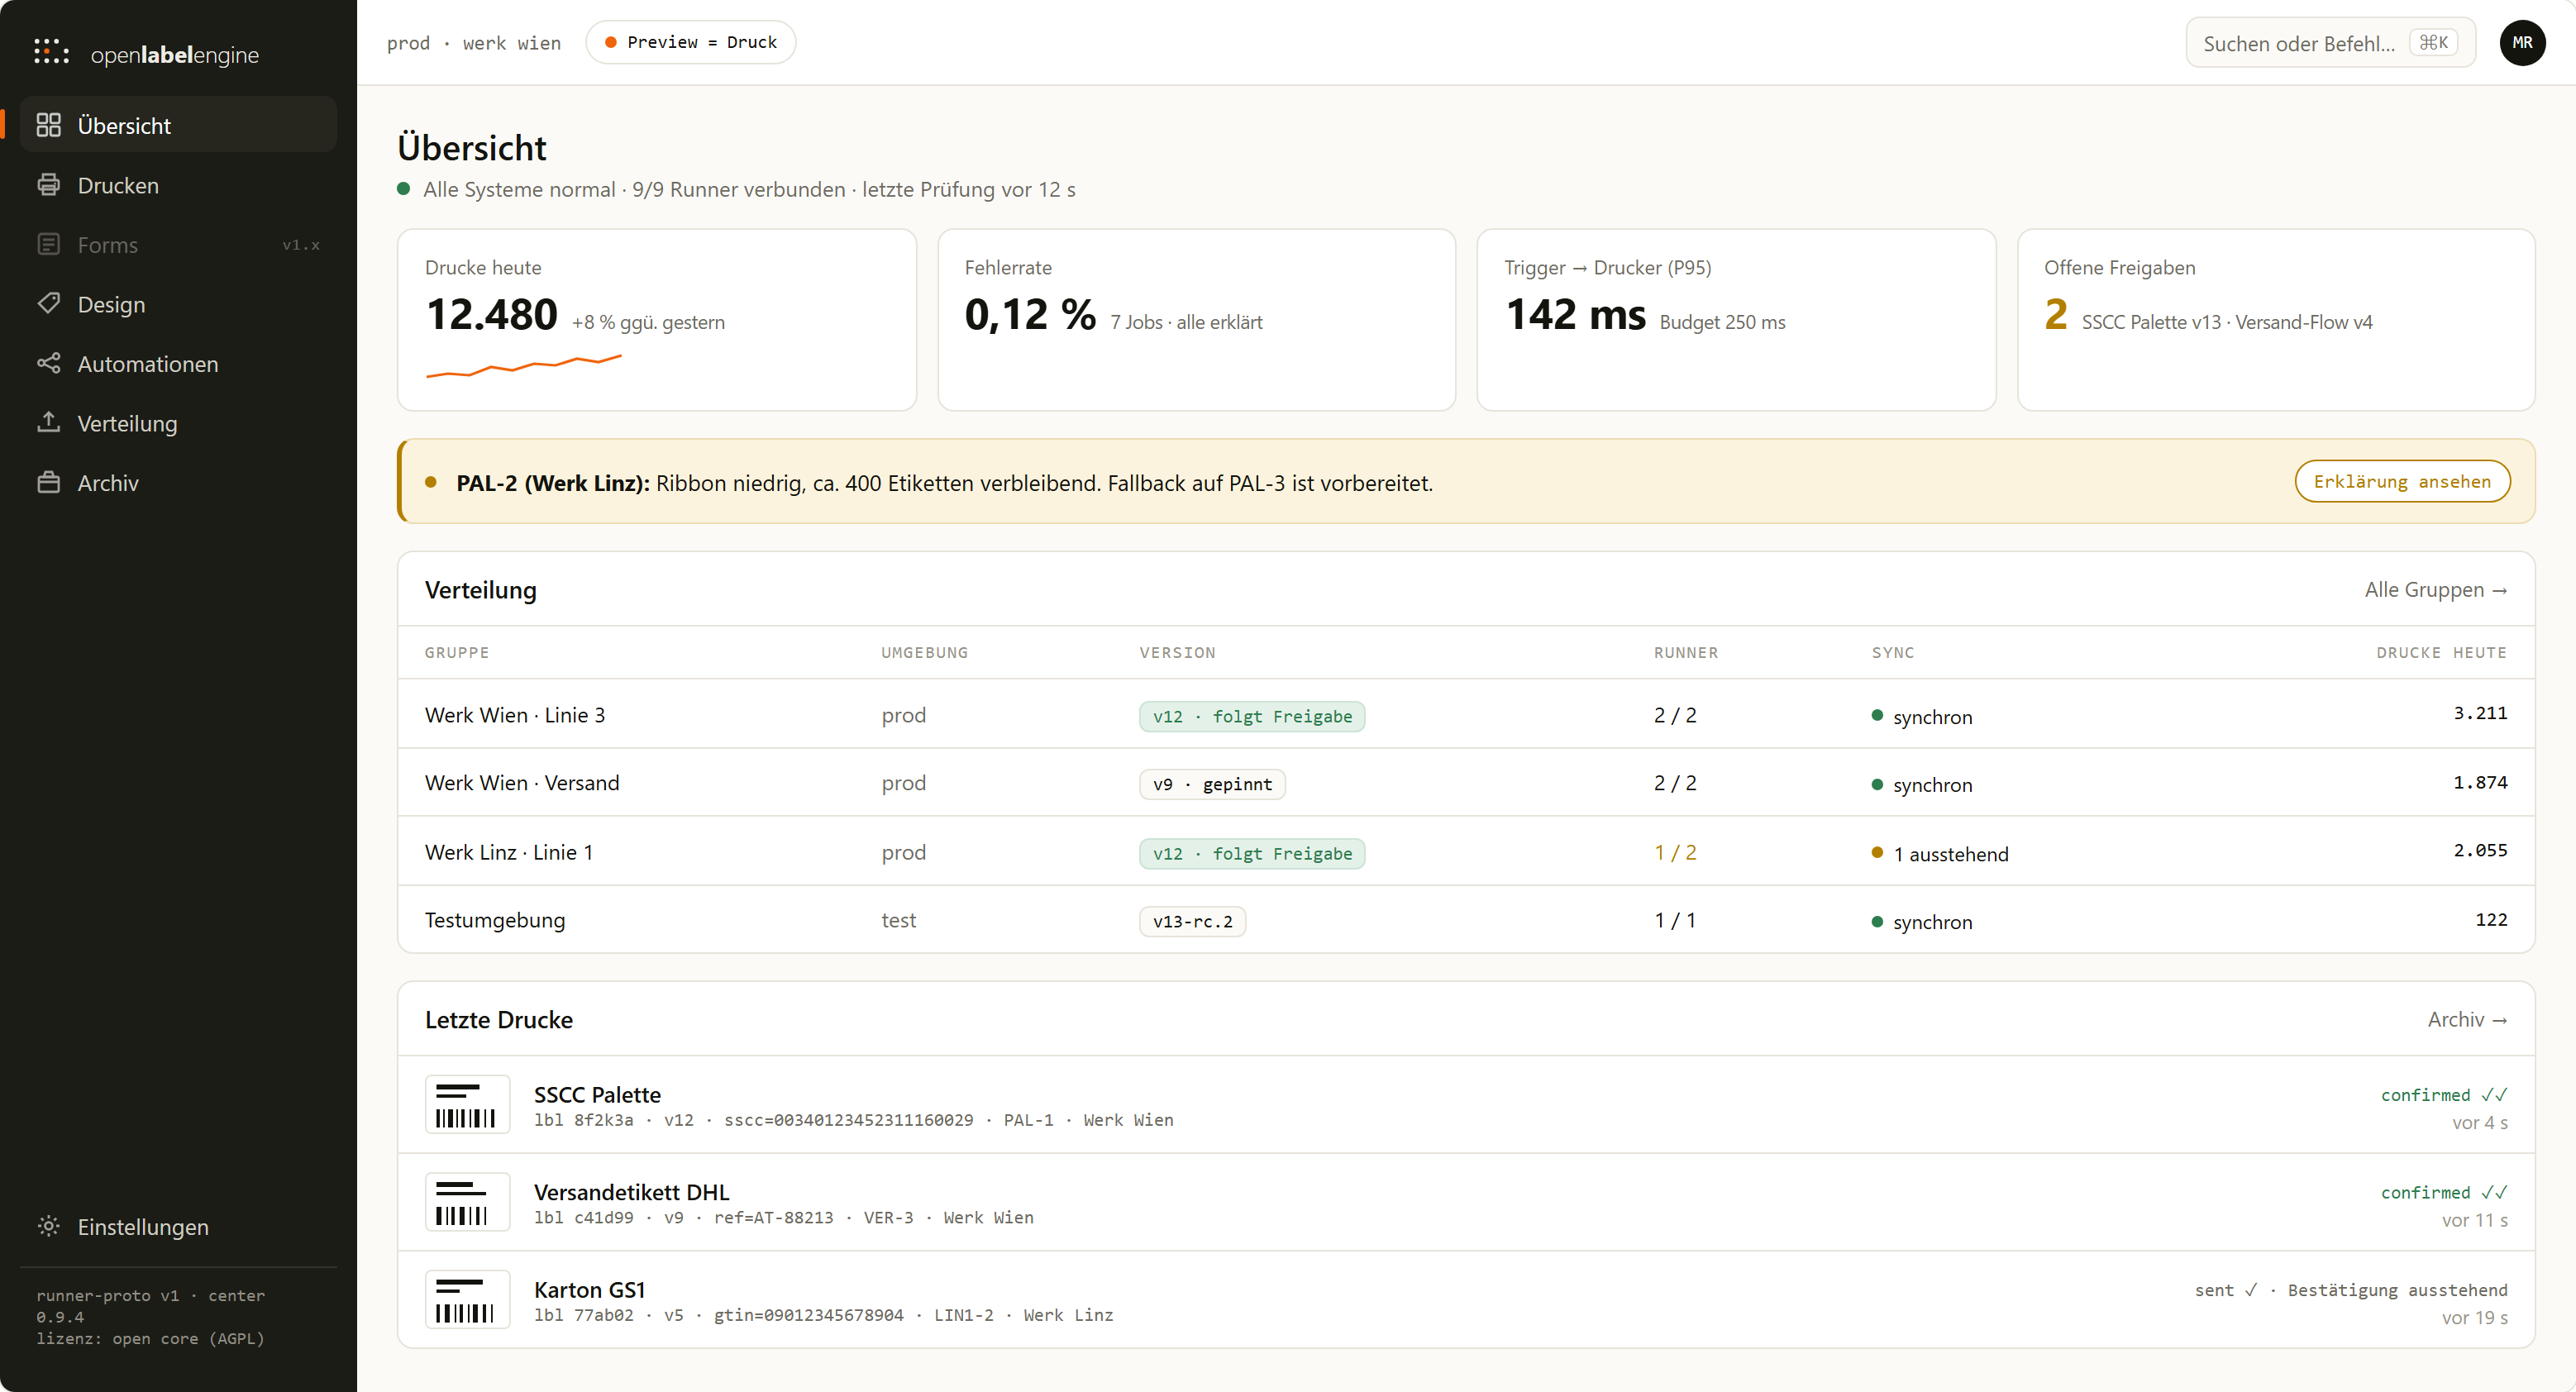Open Archiv in the sidebar
This screenshot has height=1392, width=2576.
click(x=178, y=482)
